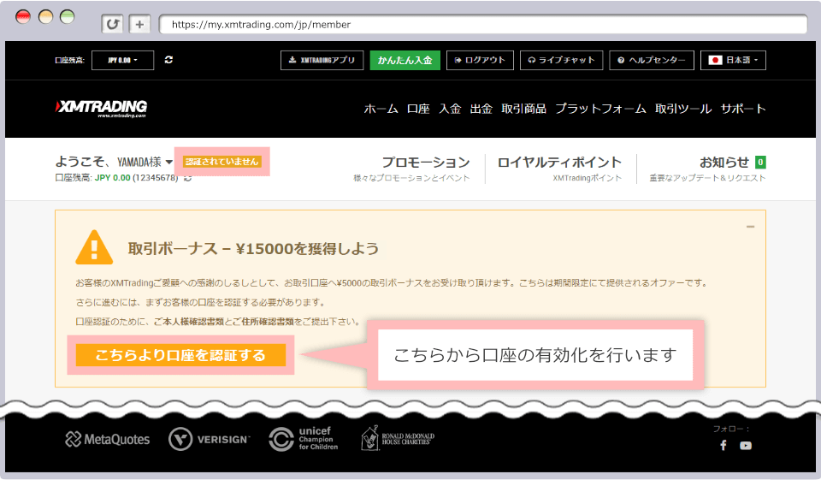
Task: Click こちらより口座を認証する button
Action: (x=180, y=355)
